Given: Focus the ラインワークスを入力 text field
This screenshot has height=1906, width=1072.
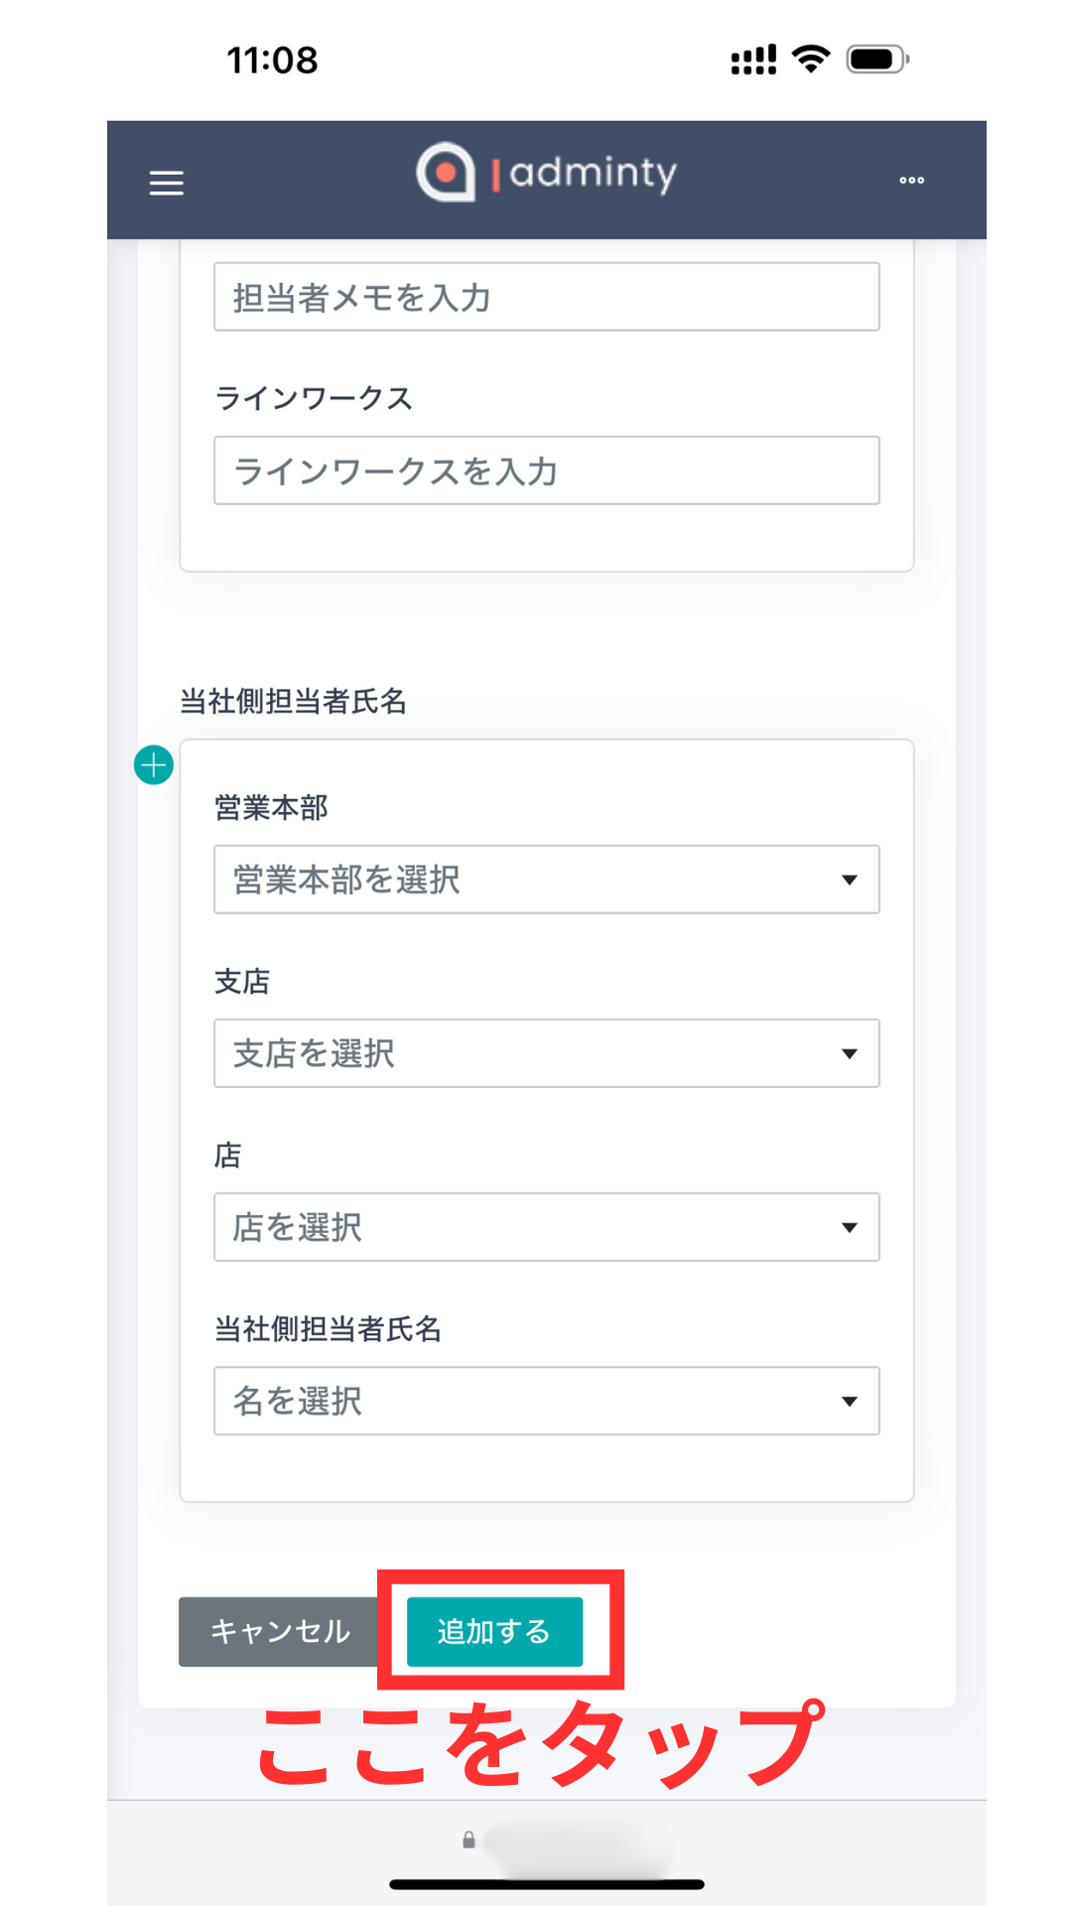Looking at the screenshot, I should [x=546, y=471].
